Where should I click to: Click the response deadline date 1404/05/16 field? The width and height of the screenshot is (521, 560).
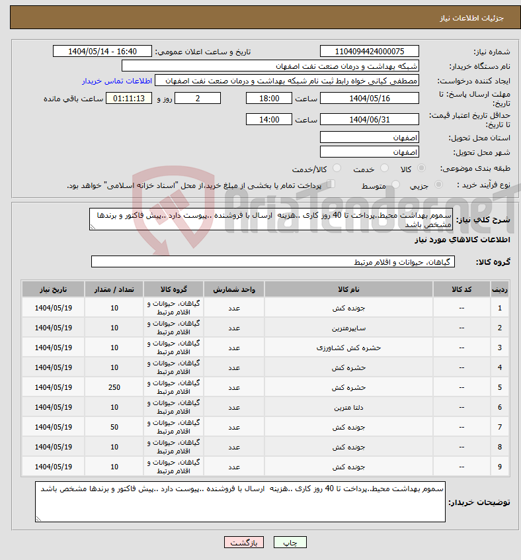point(370,98)
